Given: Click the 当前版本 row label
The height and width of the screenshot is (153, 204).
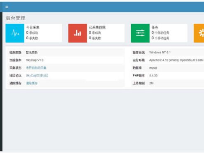Looking at the screenshot, I should (15, 60).
